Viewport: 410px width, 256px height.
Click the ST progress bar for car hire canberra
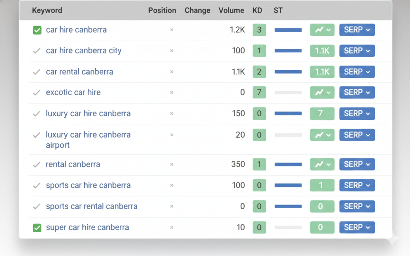point(288,30)
